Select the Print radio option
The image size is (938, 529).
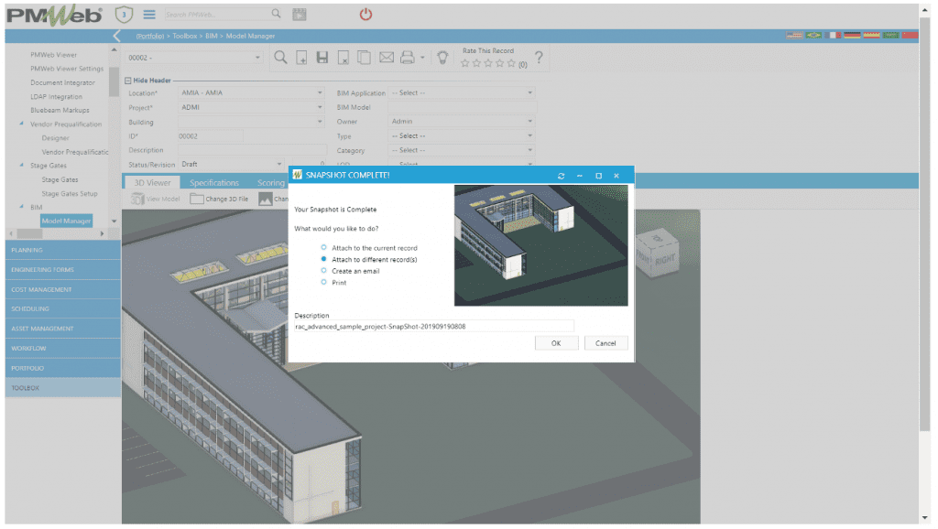[323, 282]
